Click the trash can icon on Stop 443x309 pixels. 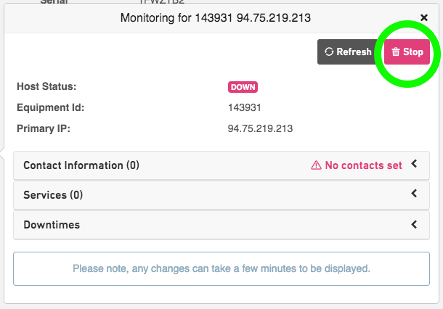[x=396, y=52]
